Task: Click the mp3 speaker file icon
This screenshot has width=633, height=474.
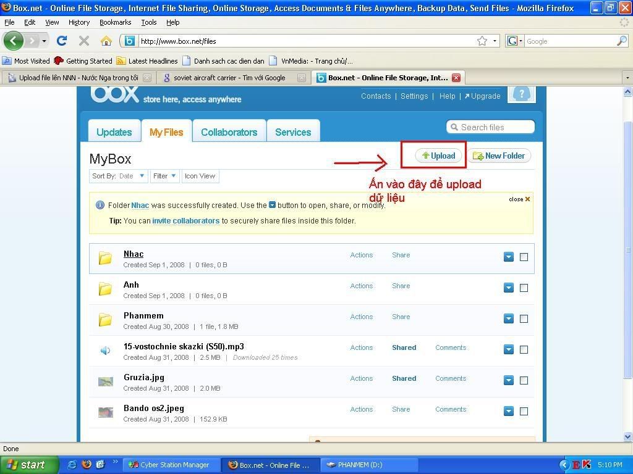Action: click(x=105, y=351)
